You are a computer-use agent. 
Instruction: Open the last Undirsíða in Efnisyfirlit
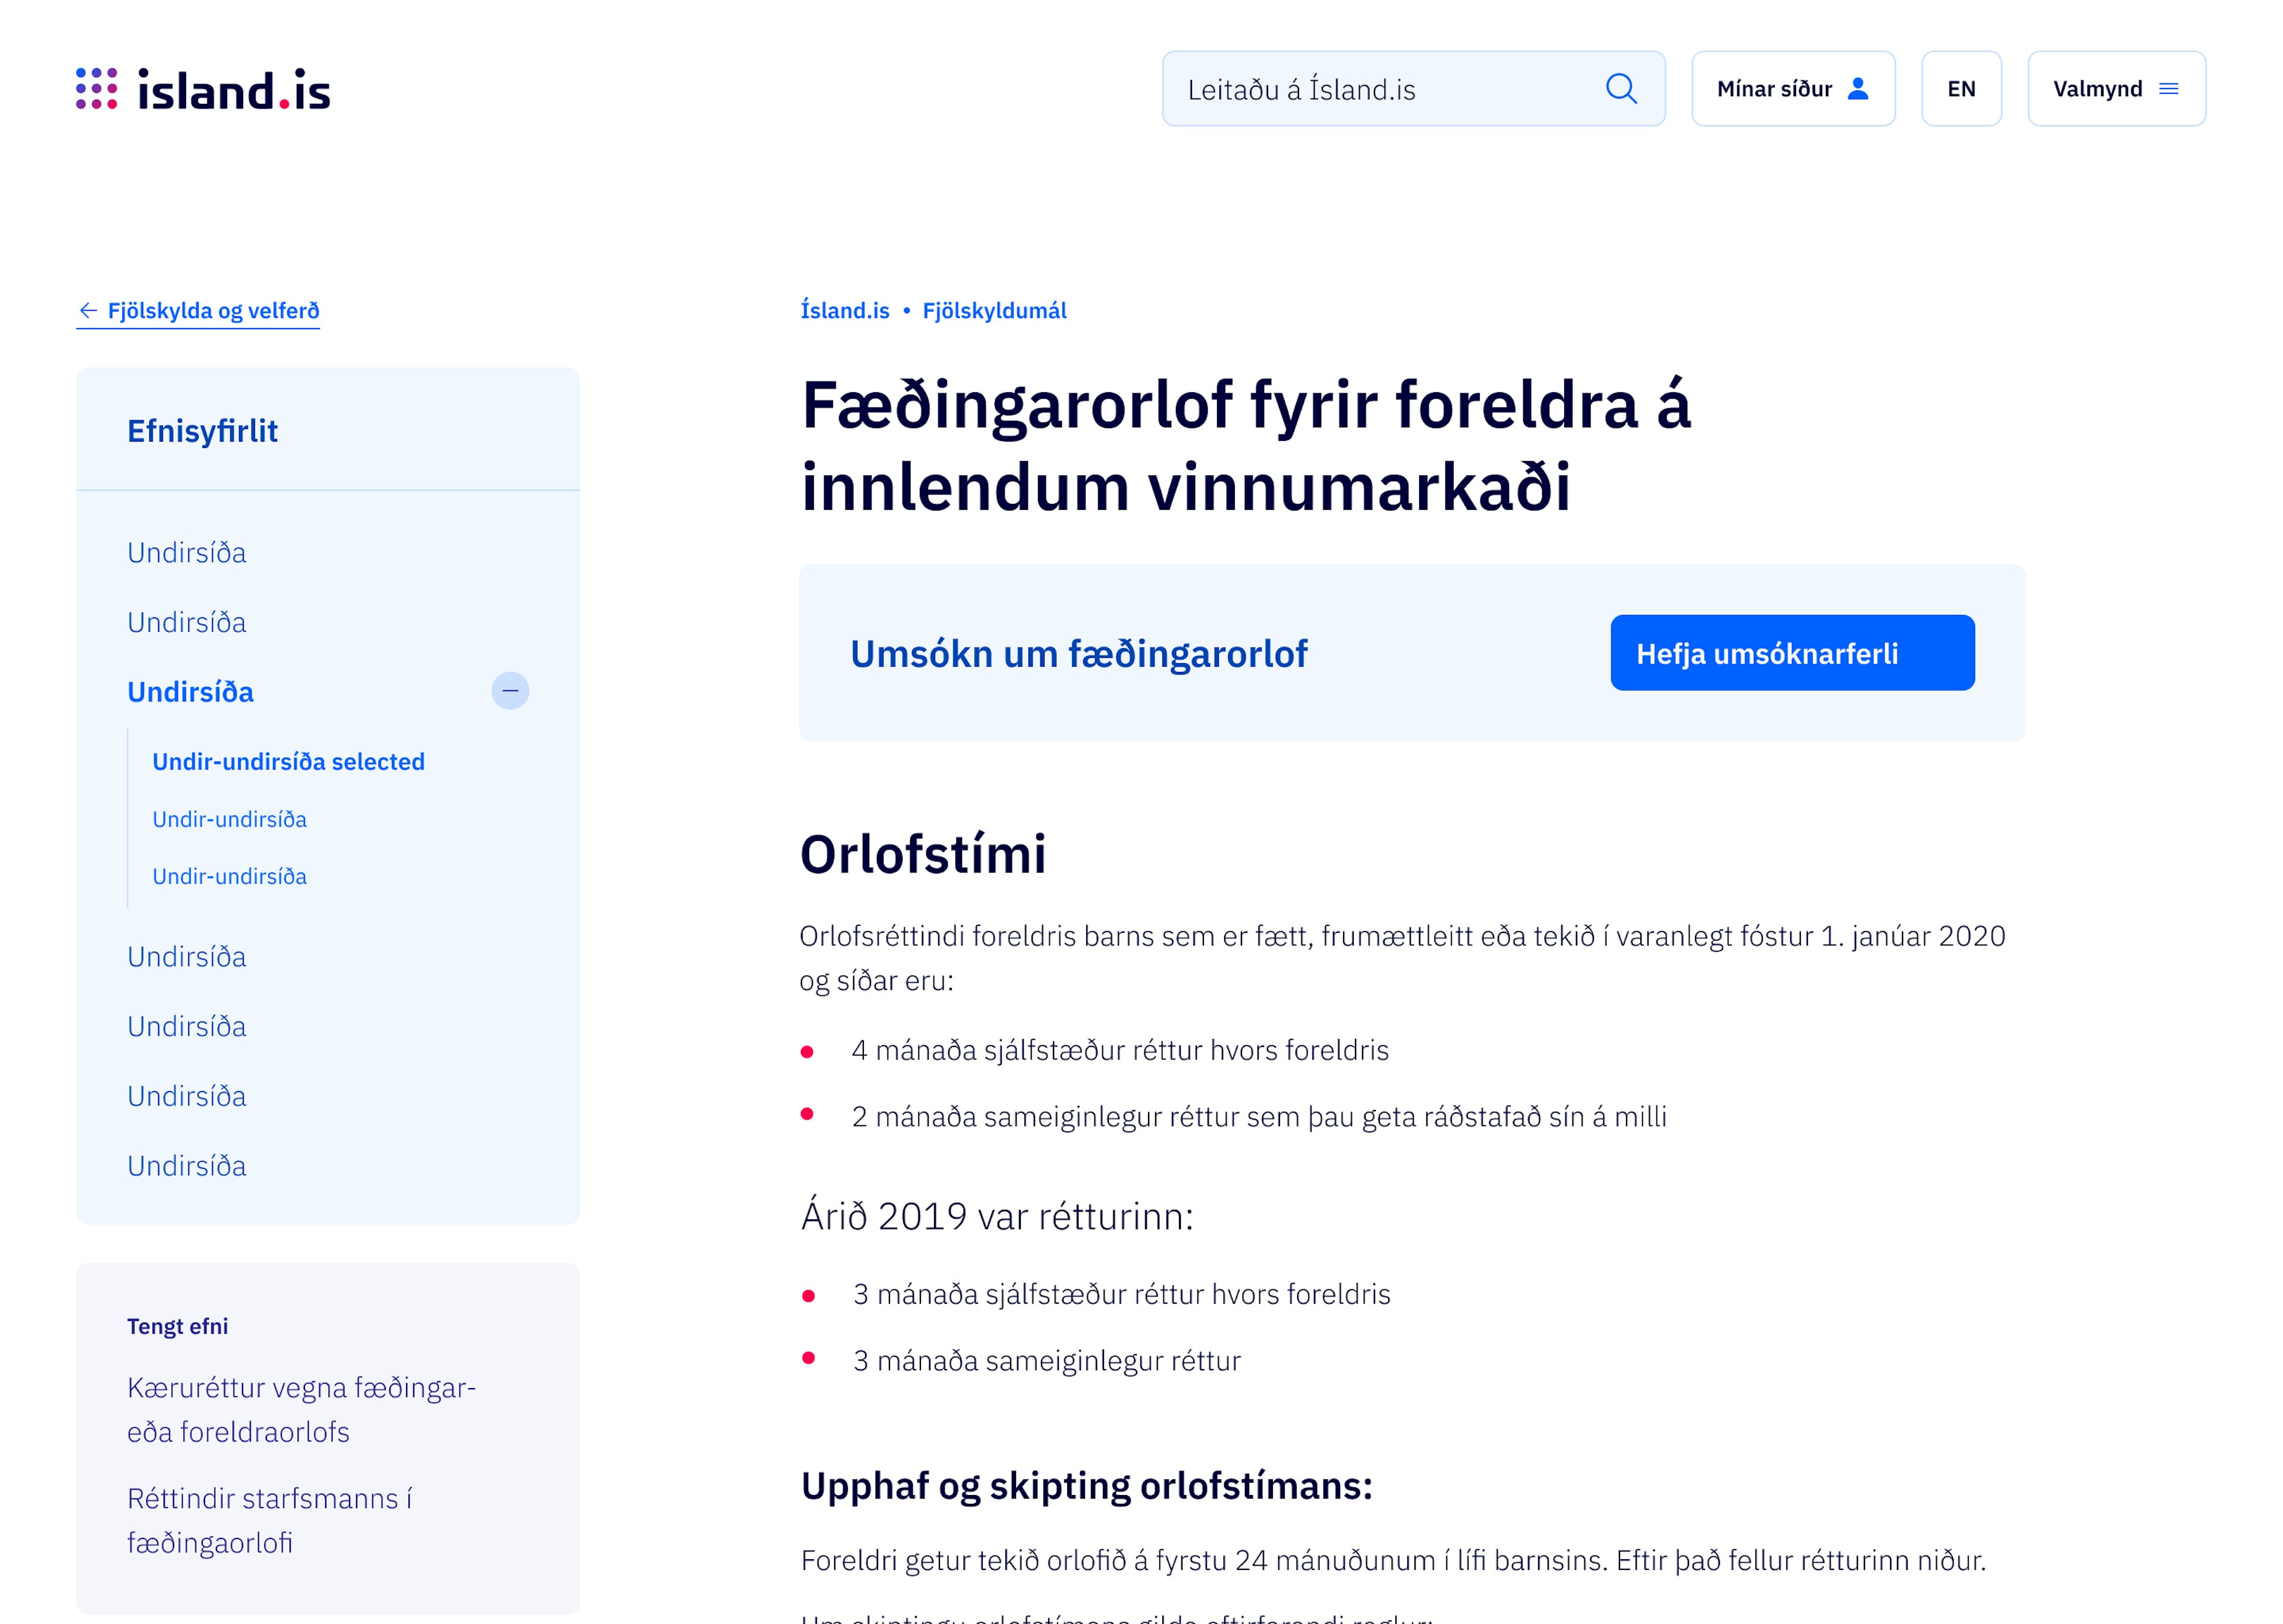tap(186, 1165)
